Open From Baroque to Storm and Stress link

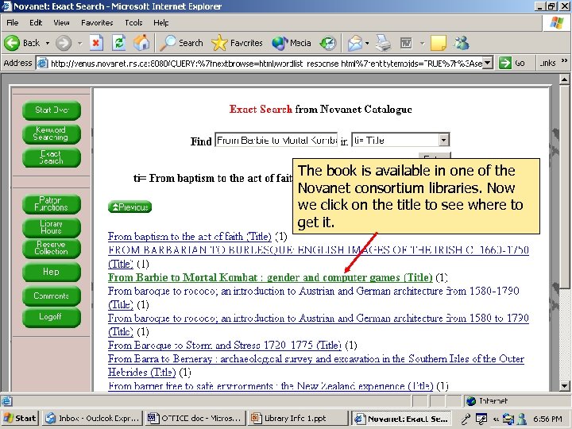pyautogui.click(x=225, y=345)
